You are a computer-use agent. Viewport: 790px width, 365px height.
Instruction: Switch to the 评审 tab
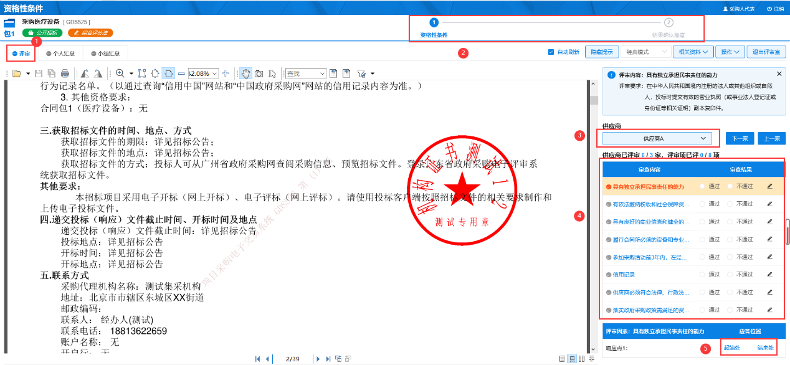point(21,54)
